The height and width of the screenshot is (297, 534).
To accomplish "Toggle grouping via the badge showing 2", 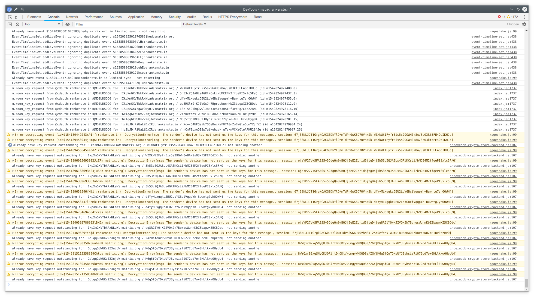I will [x=10, y=145].
